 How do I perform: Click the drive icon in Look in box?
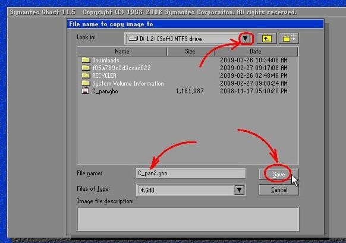[133, 39]
